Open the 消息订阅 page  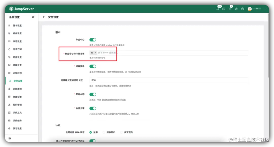18,49
